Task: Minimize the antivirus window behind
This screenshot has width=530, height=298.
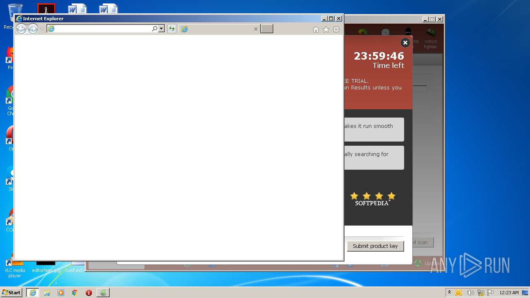Action: pos(425,19)
